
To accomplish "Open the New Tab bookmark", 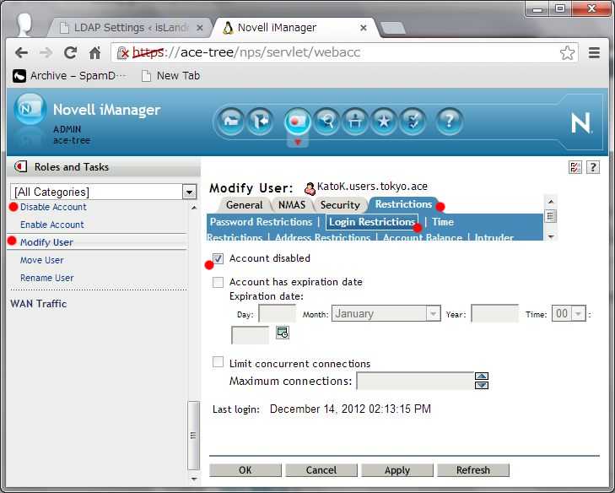I will (x=171, y=75).
